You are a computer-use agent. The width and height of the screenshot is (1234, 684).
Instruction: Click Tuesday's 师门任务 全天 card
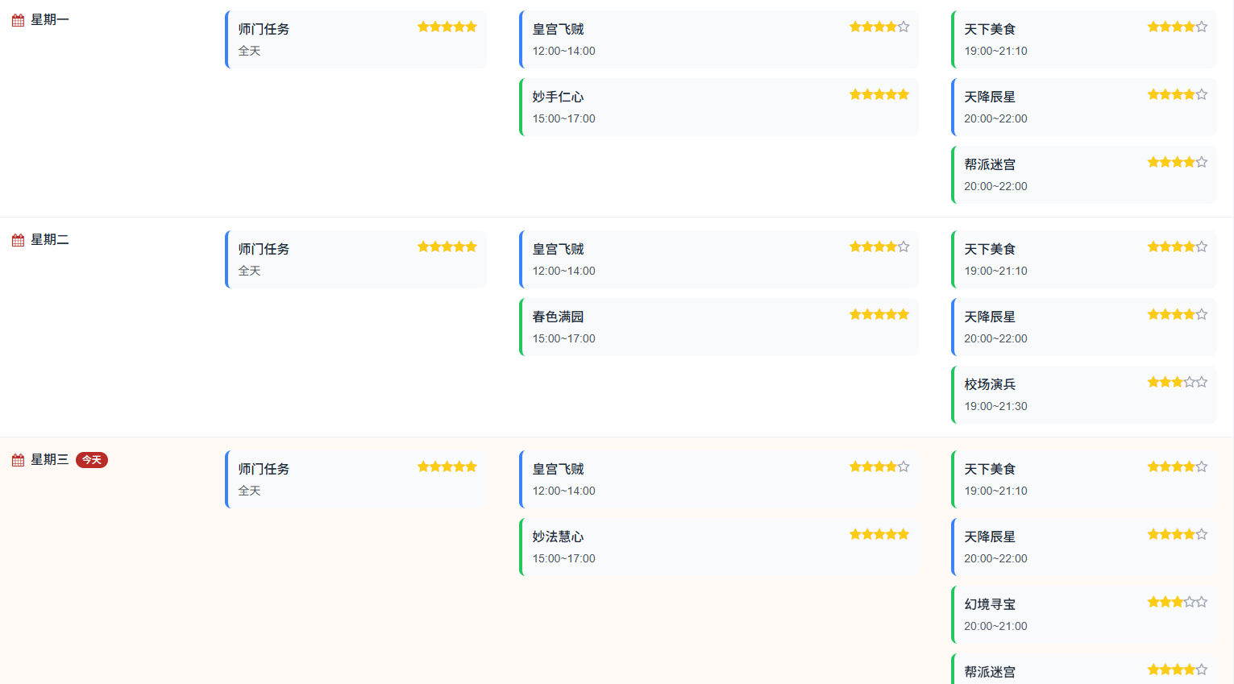(355, 259)
